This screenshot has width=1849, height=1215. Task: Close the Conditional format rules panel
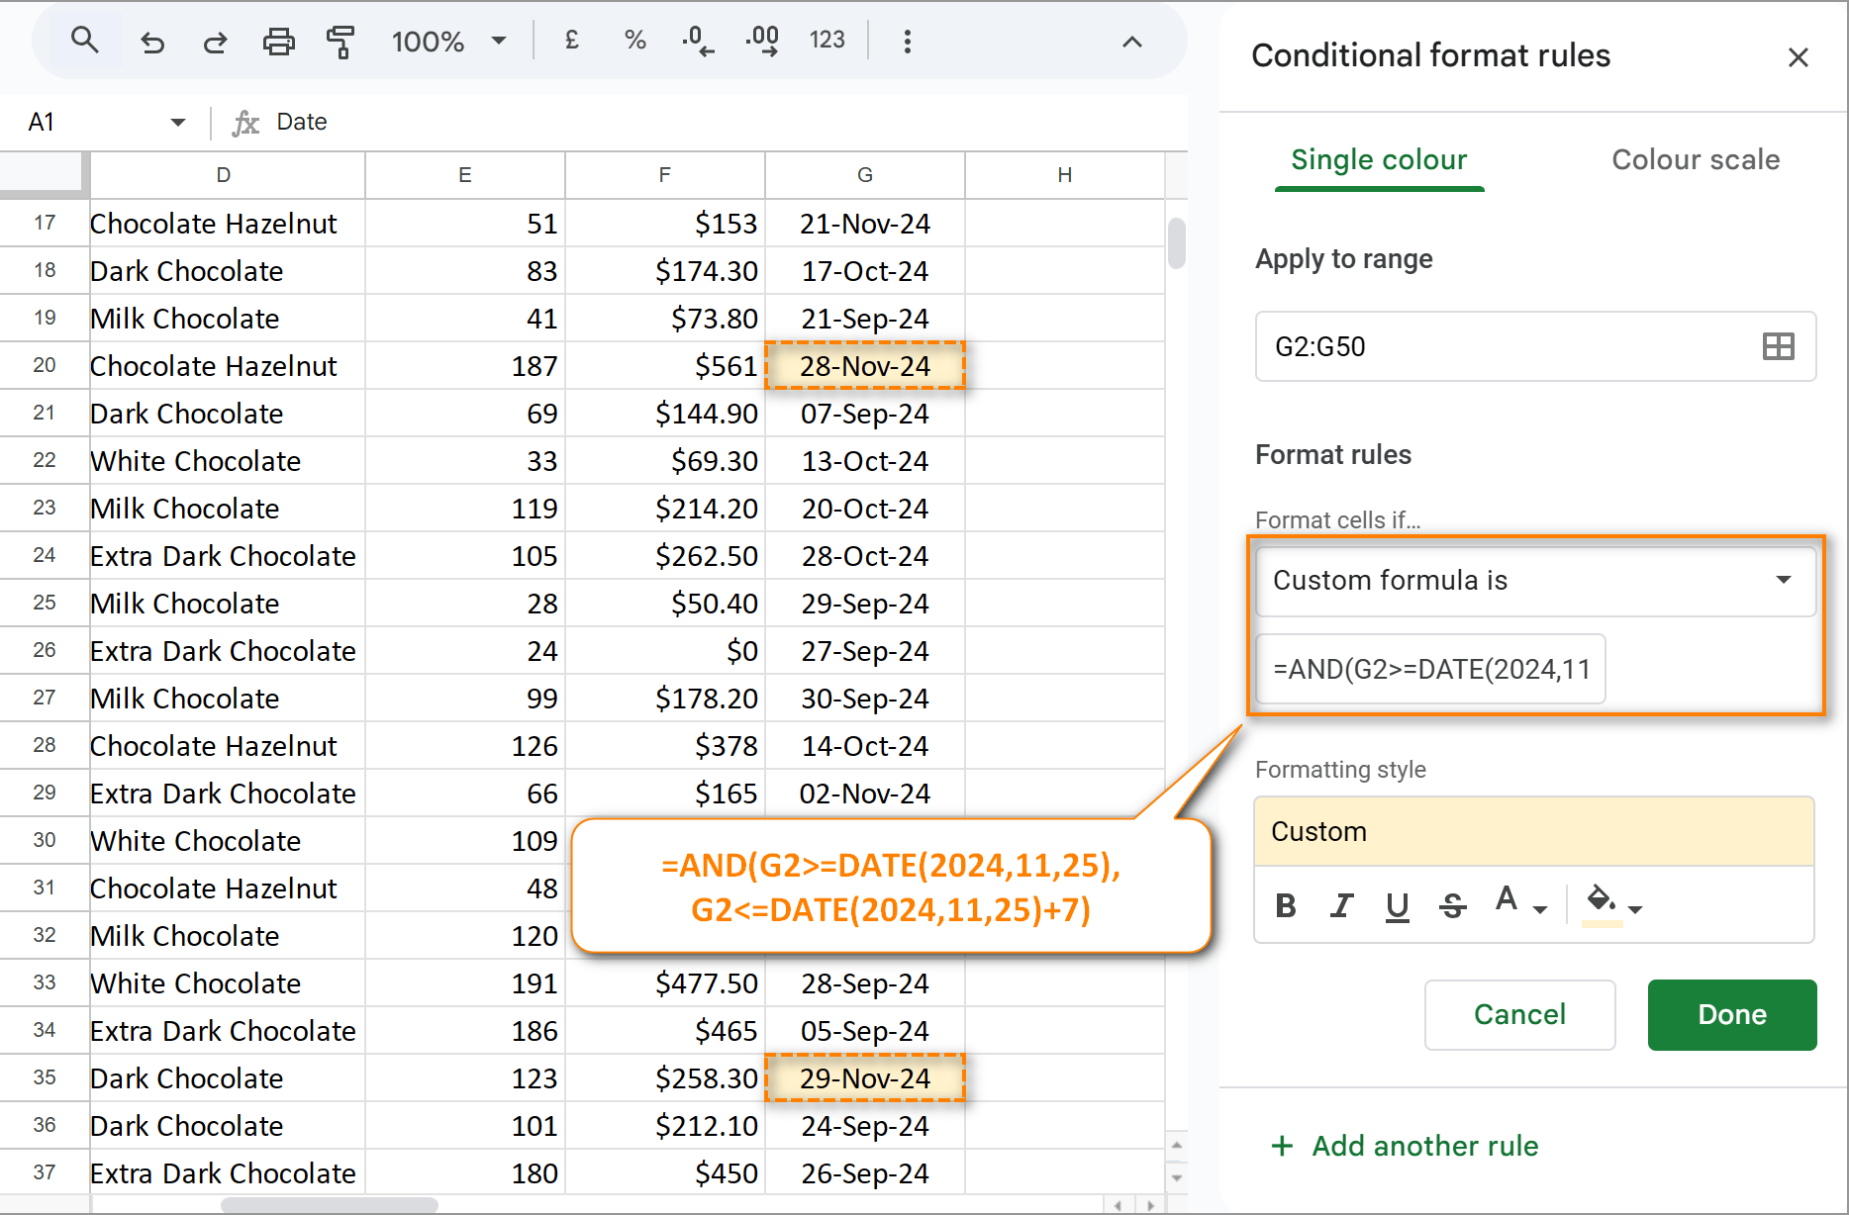point(1798,57)
